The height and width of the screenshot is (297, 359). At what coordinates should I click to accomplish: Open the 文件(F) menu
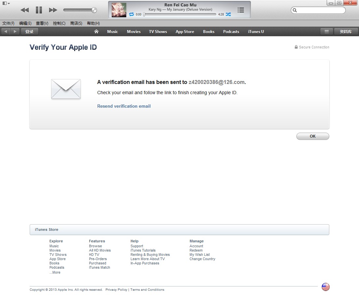click(8, 23)
